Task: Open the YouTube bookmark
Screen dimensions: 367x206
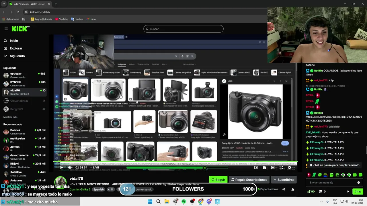Action: 61,19
